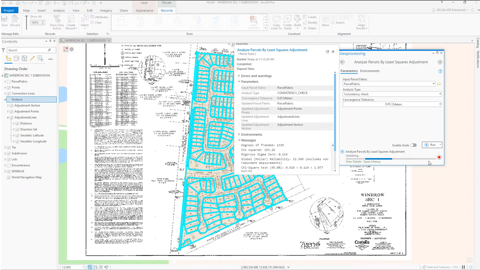Switch to the Records ribbon tab
This screenshot has width=480, height=270.
click(166, 10)
